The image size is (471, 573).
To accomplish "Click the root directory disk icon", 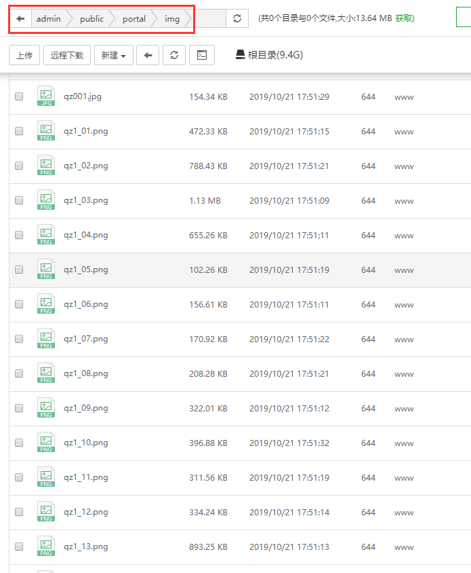I will click(x=240, y=56).
